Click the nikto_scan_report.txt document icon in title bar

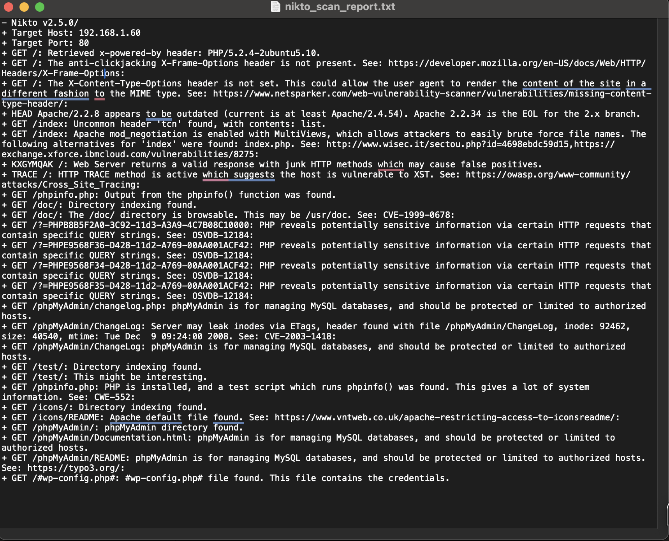pyautogui.click(x=276, y=7)
